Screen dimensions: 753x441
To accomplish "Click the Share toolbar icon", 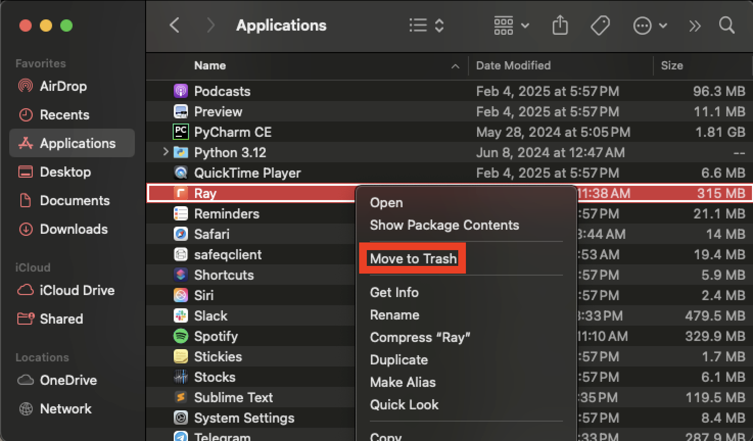I will pyautogui.click(x=560, y=25).
